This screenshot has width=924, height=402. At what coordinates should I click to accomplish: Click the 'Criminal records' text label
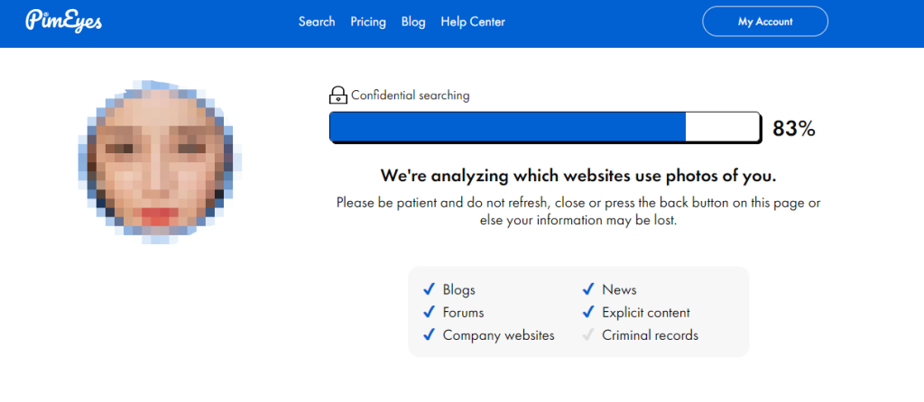(650, 335)
